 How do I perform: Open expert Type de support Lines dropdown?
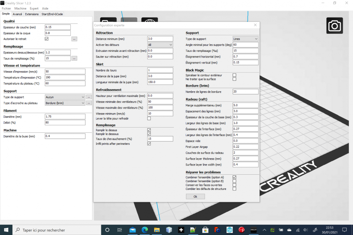coord(245,39)
